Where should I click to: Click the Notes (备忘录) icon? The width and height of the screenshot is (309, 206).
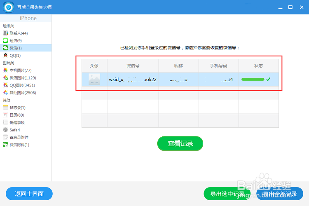pos(5,108)
